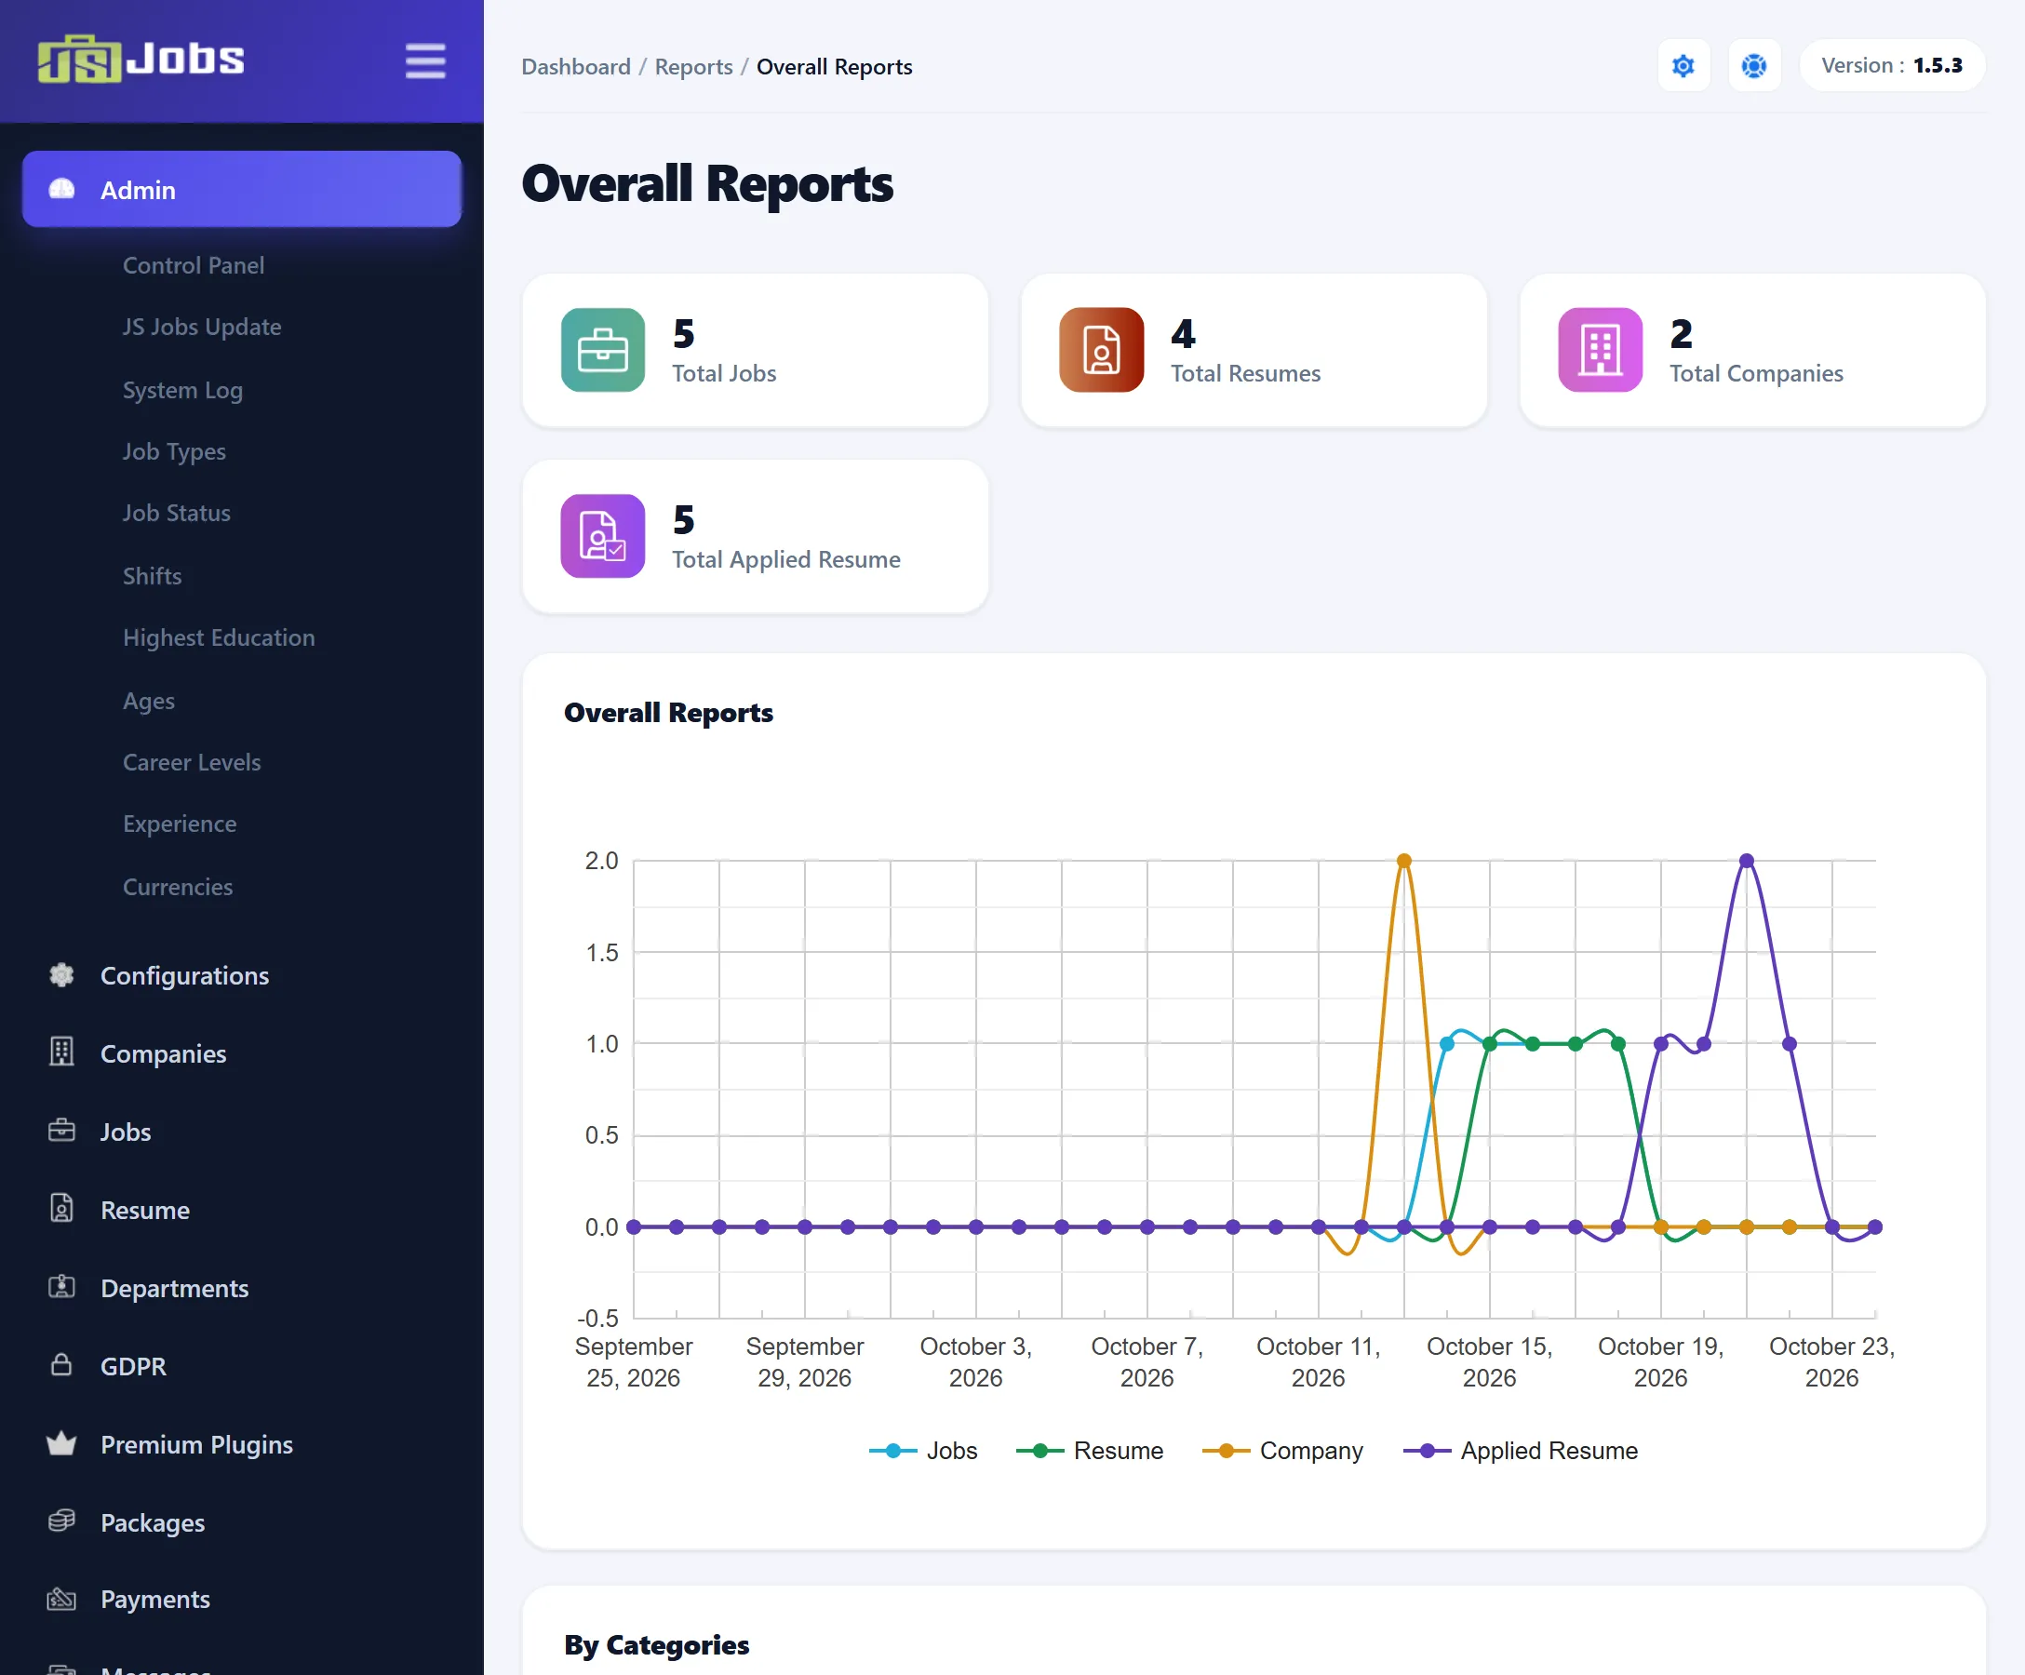Click the Companies building sidebar icon
This screenshot has width=2025, height=1675.
tap(61, 1052)
